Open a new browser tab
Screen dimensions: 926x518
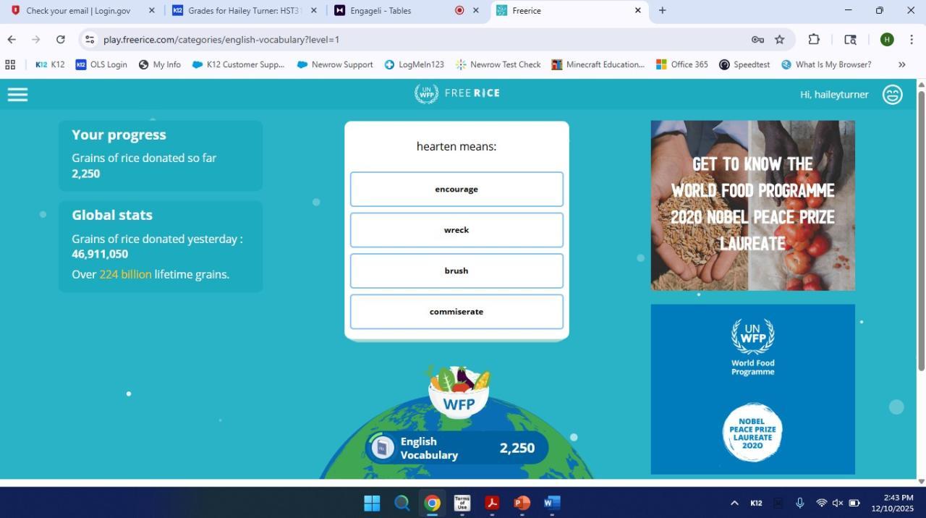click(662, 11)
